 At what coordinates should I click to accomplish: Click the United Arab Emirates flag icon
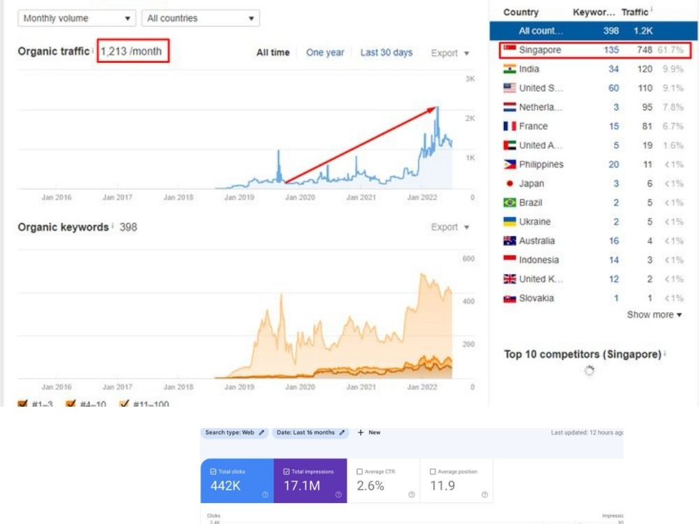pyautogui.click(x=510, y=145)
